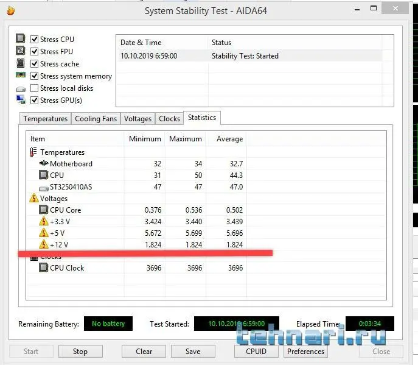Select the Statistics tab
The height and width of the screenshot is (365, 418).
click(202, 118)
